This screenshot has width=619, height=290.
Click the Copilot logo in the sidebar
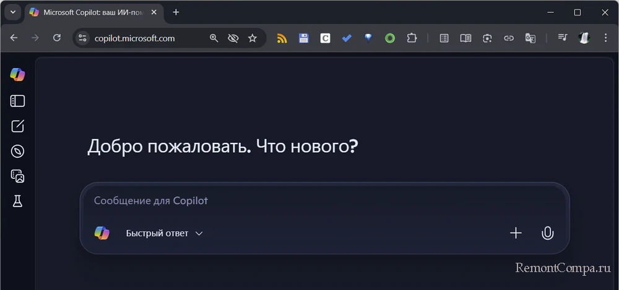(x=17, y=75)
